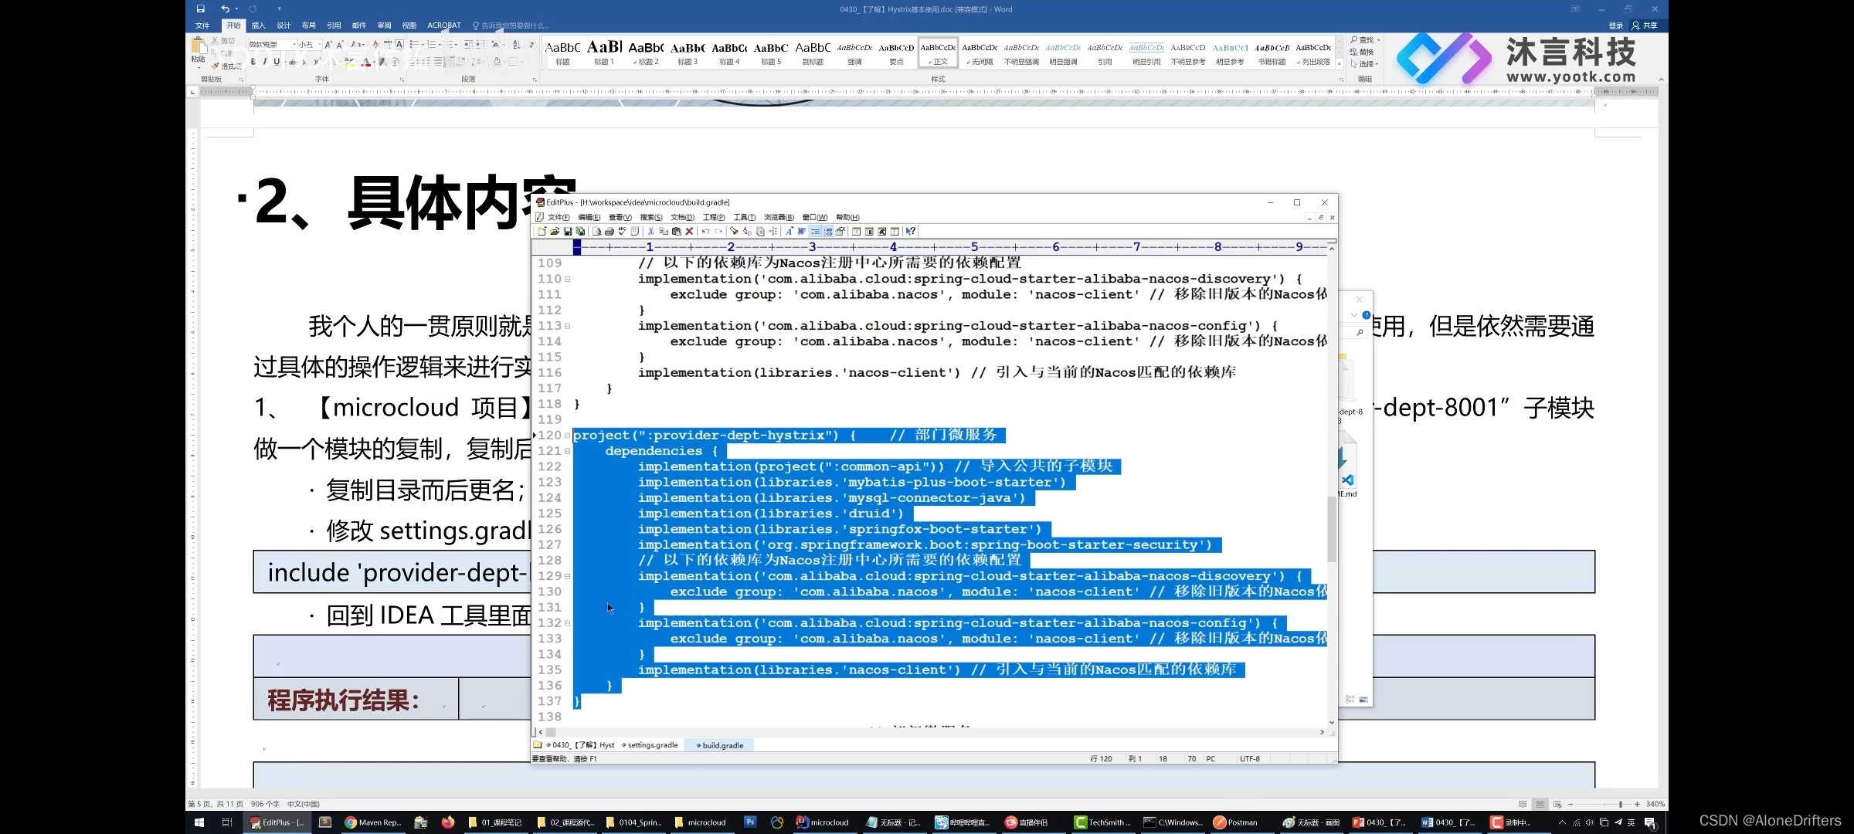Click Word text highlight color swatch
The image size is (1854, 834).
click(x=348, y=62)
